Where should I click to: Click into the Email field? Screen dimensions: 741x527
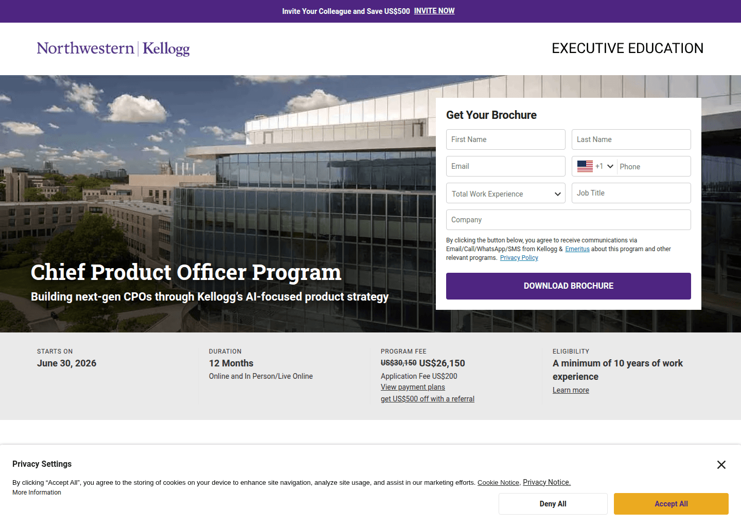[x=506, y=166]
